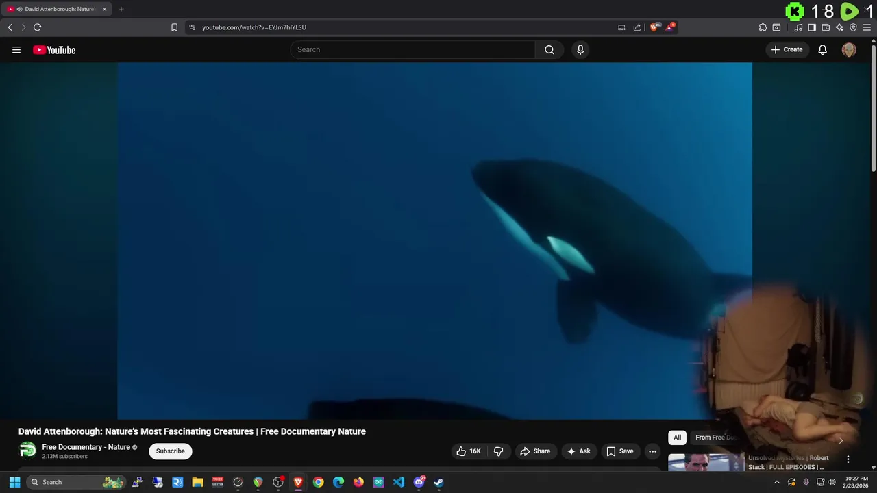Open volume control in the system tray
The width and height of the screenshot is (877, 493).
pos(832,482)
